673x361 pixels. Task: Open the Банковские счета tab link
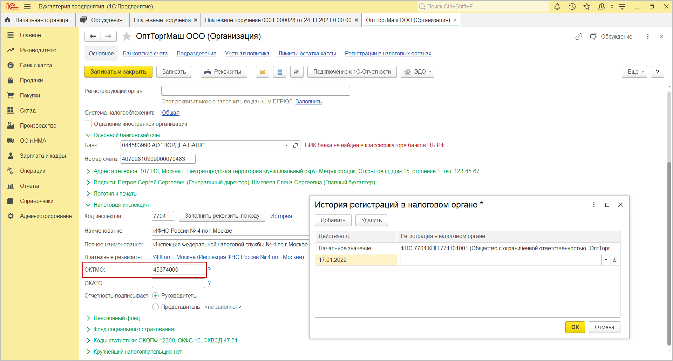coord(145,53)
